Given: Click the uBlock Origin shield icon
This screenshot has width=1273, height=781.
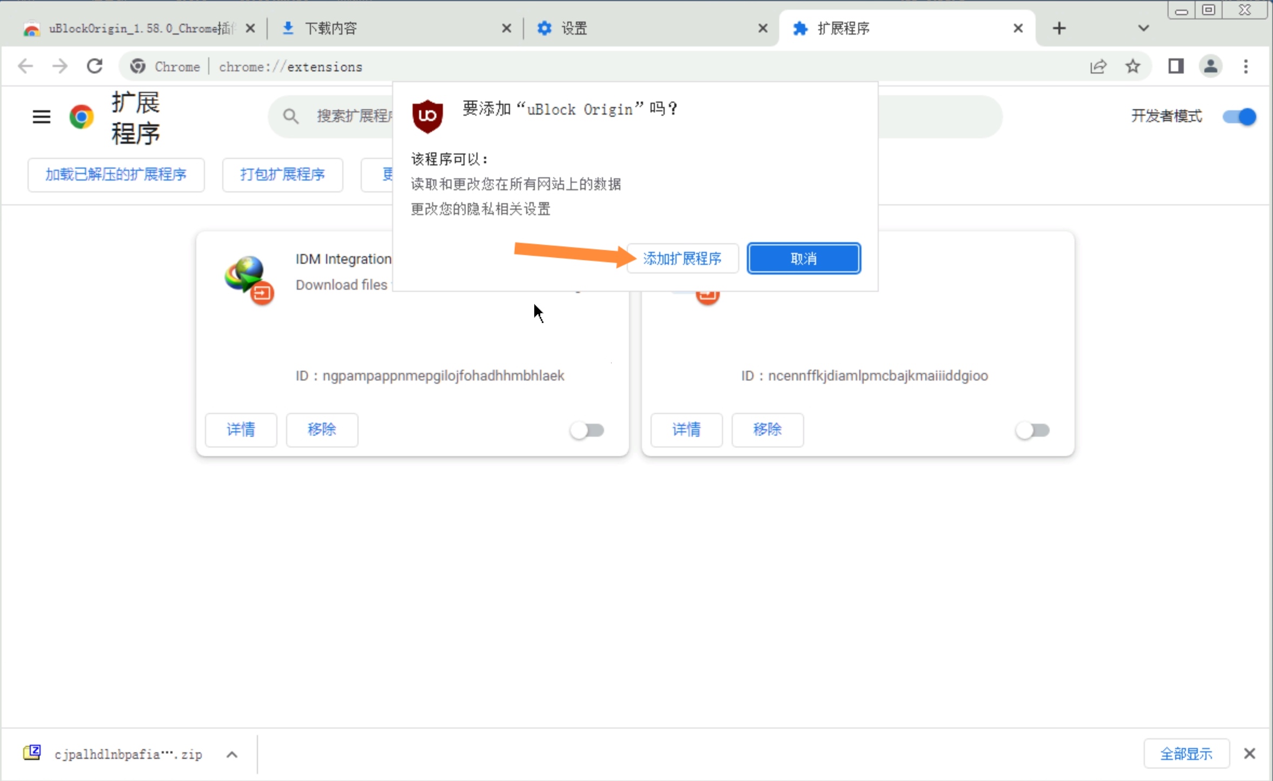Looking at the screenshot, I should tap(427, 116).
